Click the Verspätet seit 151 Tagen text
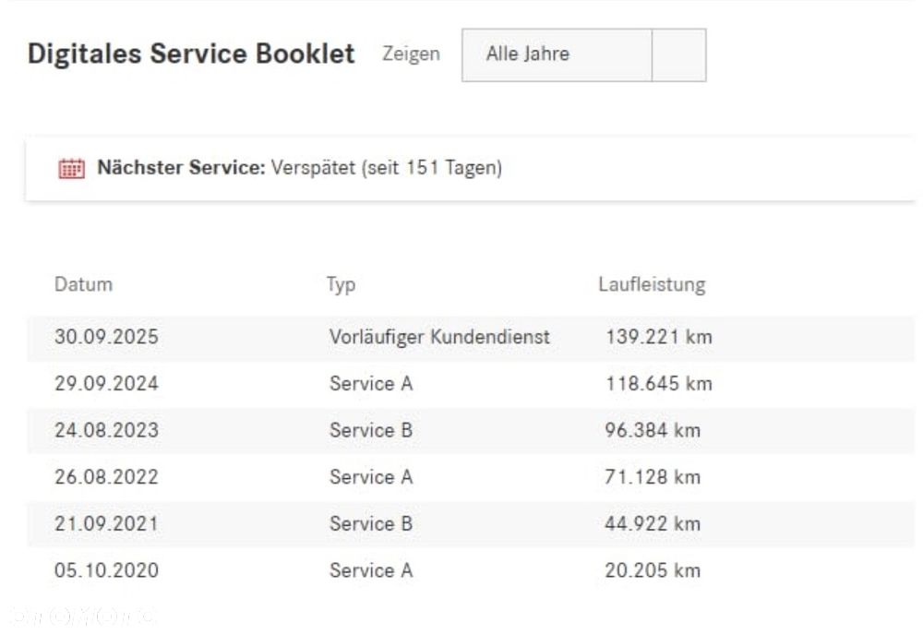Image resolution: width=923 pixels, height=635 pixels. click(x=386, y=168)
